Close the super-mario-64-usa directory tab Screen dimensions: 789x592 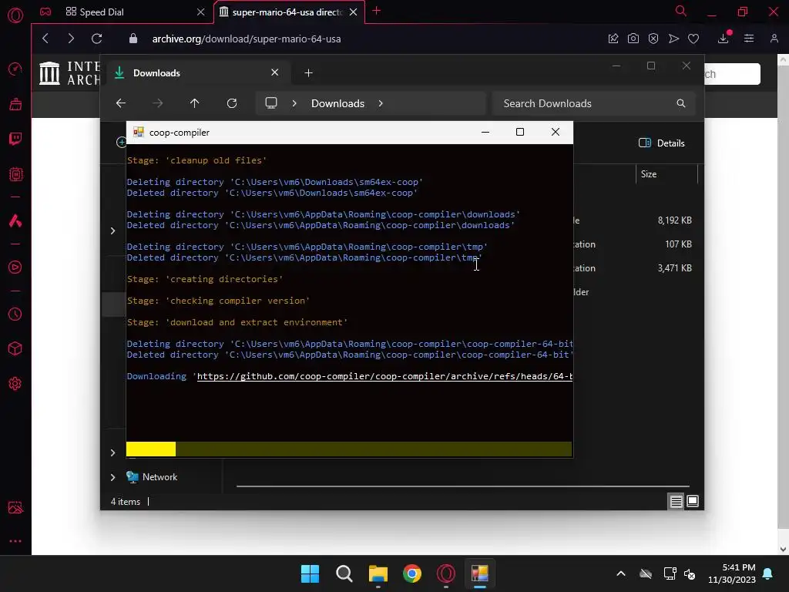coord(353,12)
